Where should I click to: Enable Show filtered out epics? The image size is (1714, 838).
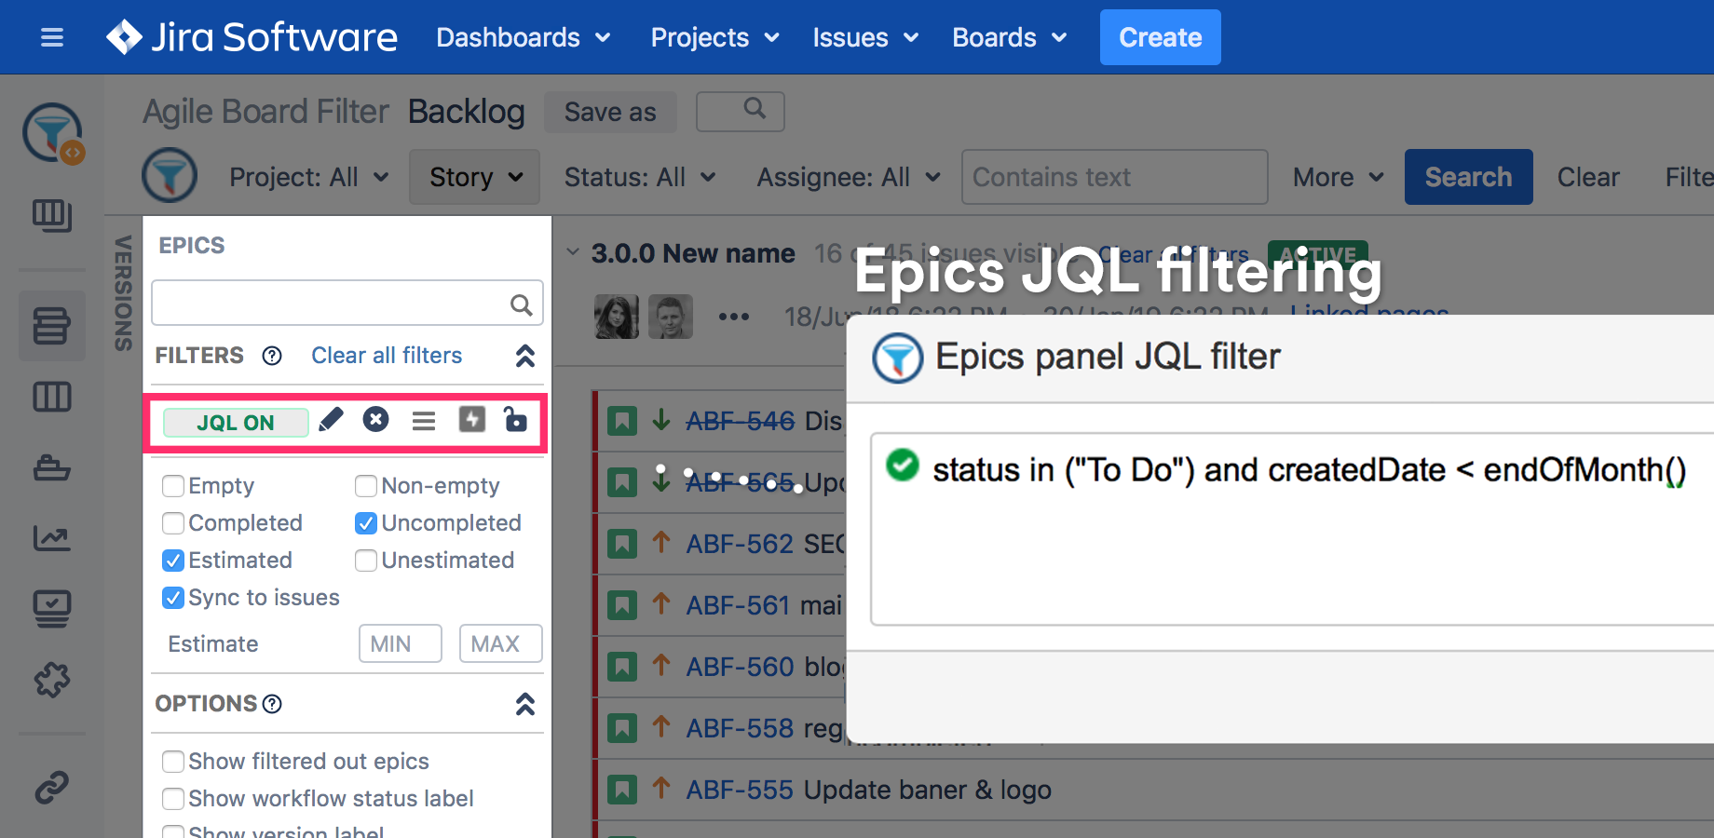[173, 762]
